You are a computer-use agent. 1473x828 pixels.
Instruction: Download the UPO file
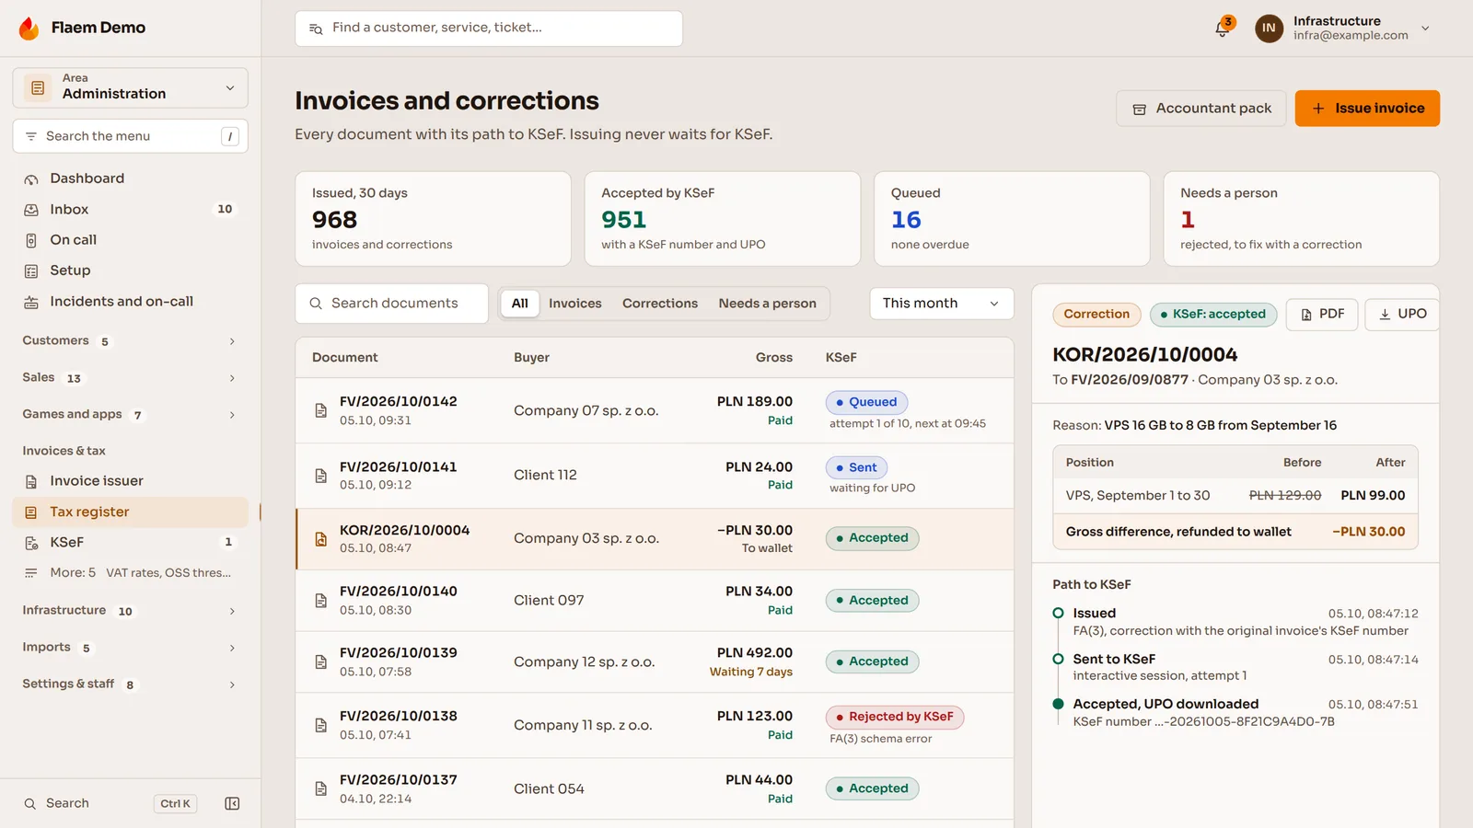[1402, 315]
